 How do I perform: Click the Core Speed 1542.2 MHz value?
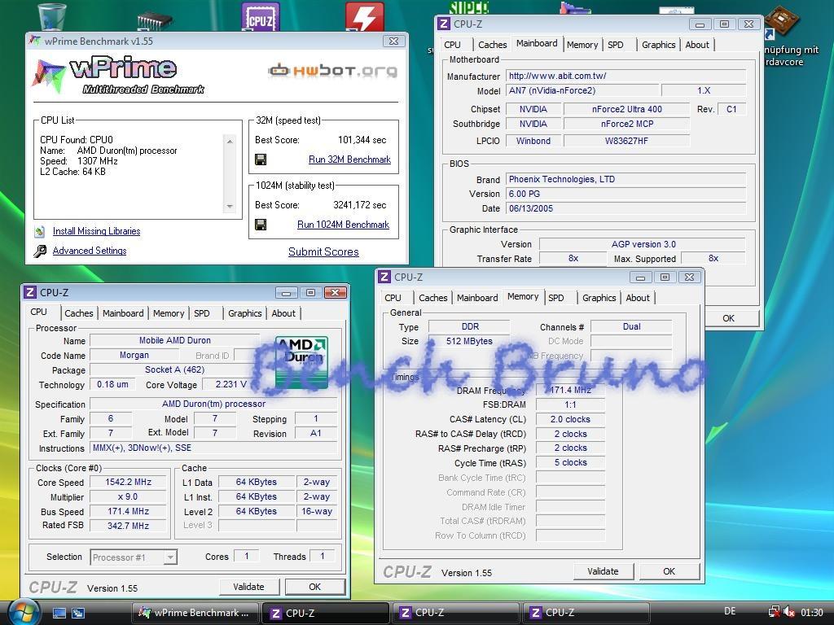pos(128,482)
